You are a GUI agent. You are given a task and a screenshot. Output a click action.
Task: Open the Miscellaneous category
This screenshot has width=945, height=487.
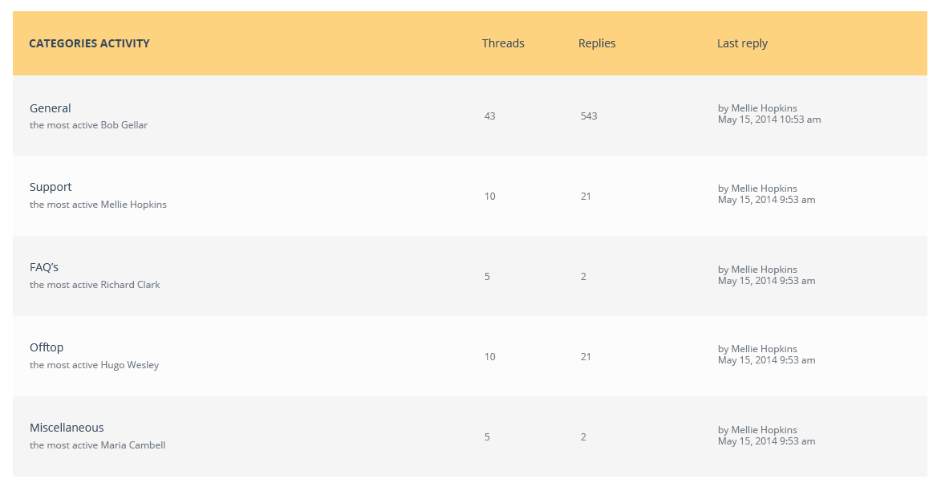(67, 428)
